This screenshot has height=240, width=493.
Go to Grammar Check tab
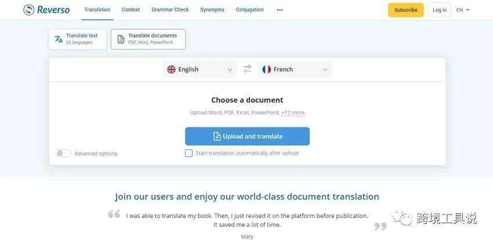pos(170,10)
